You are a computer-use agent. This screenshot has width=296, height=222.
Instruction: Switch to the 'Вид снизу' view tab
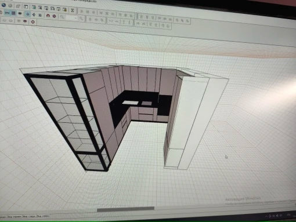click(x=43, y=216)
